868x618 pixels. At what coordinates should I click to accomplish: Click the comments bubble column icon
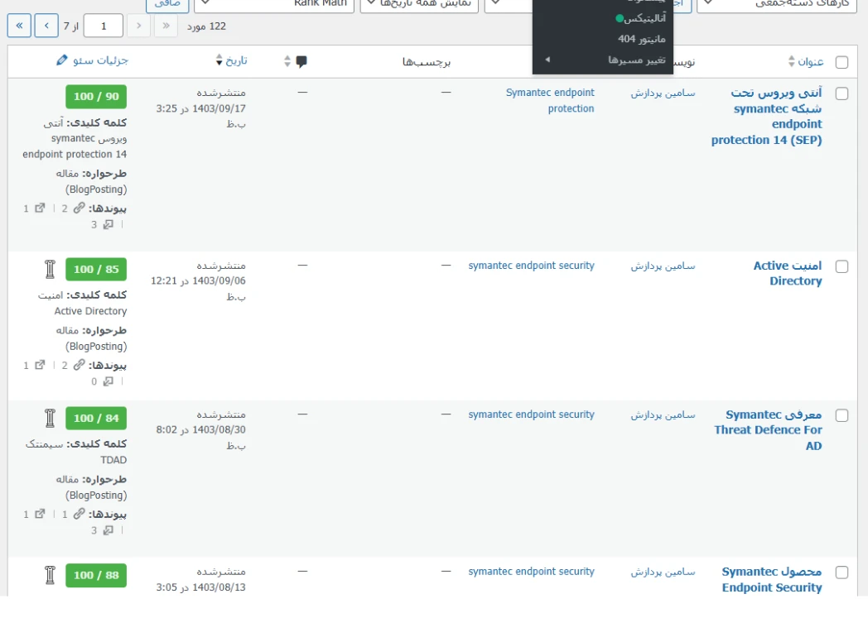[x=301, y=61]
